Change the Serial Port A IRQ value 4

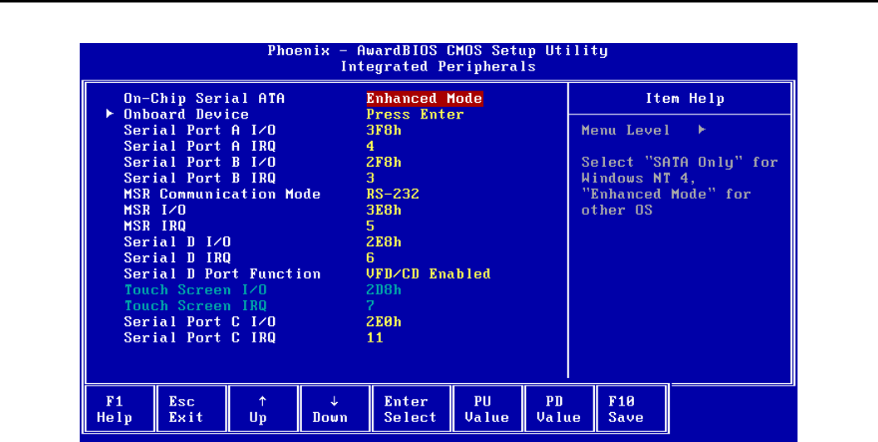tap(370, 147)
